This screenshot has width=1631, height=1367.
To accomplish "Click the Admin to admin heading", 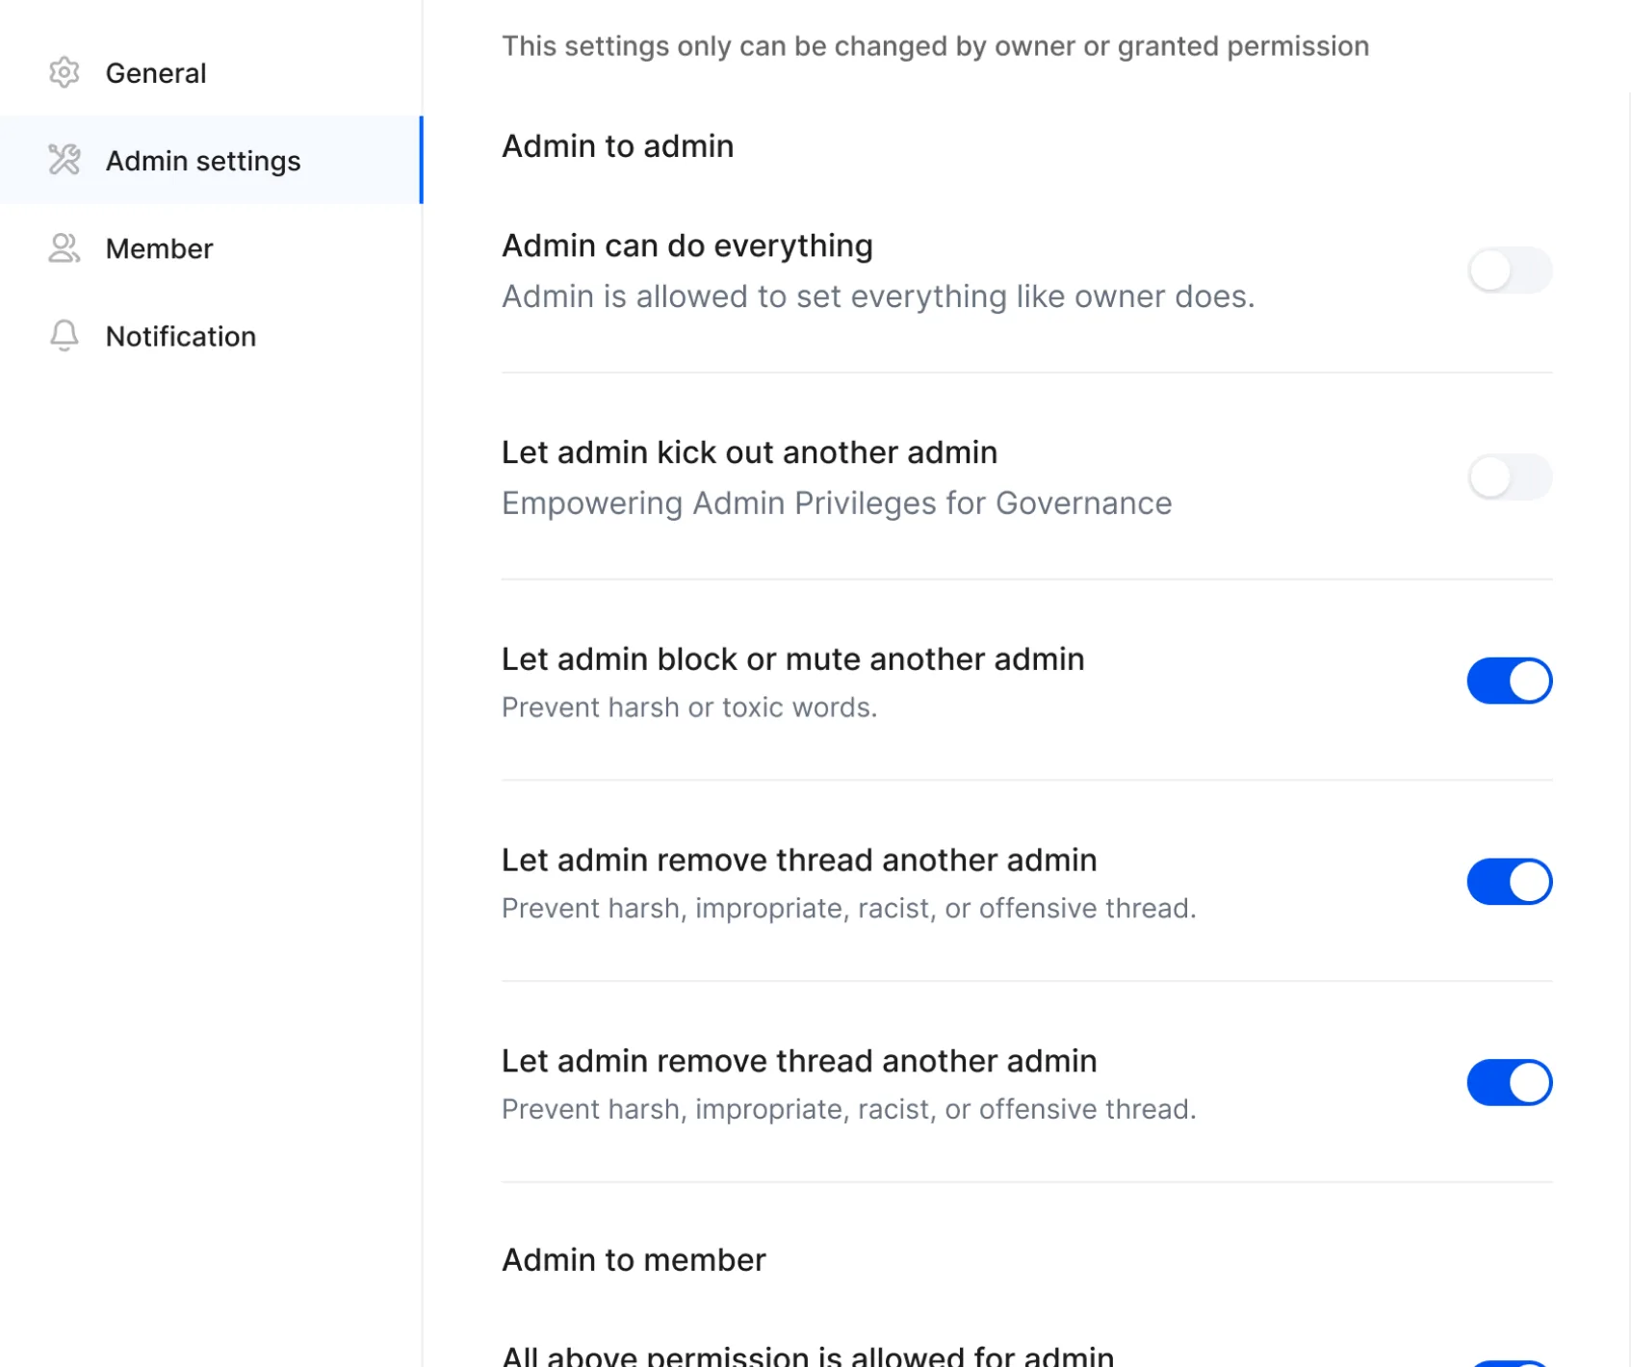I will coord(617,146).
